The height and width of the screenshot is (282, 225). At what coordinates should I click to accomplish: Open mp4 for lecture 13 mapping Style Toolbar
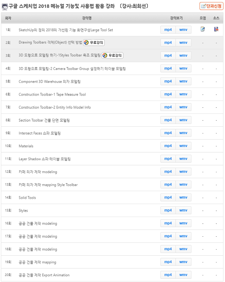pos(168,185)
